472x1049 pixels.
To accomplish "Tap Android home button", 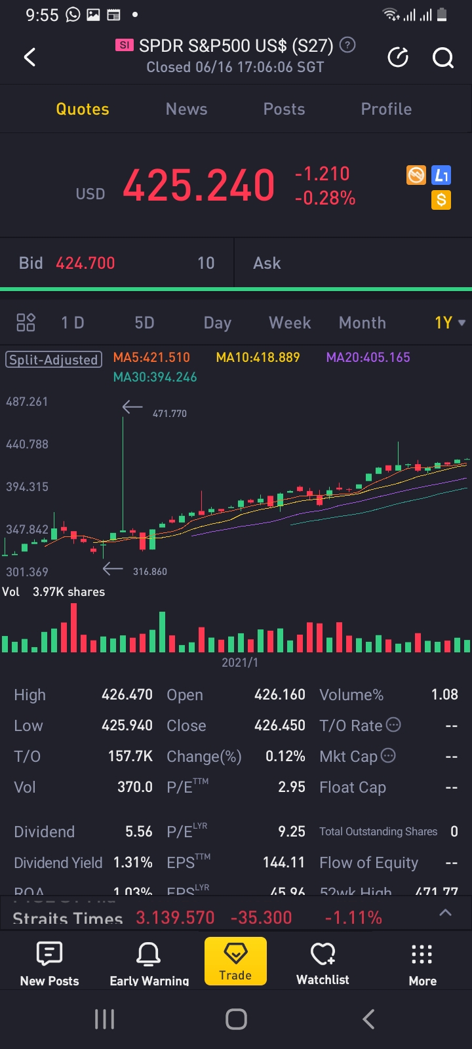I will point(236,1019).
